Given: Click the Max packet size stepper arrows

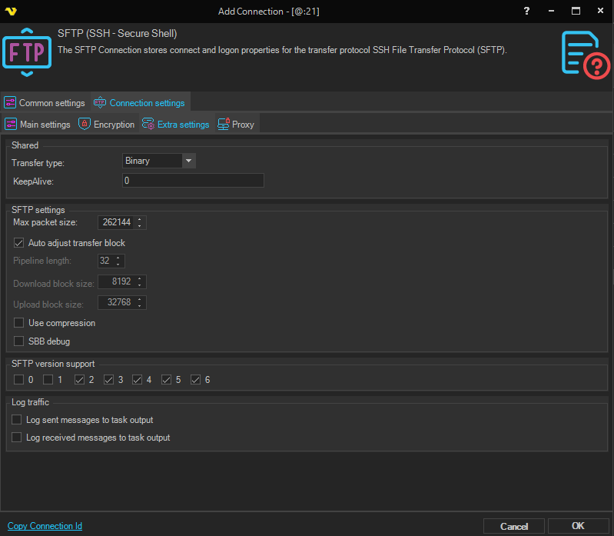Looking at the screenshot, I should click(x=140, y=222).
